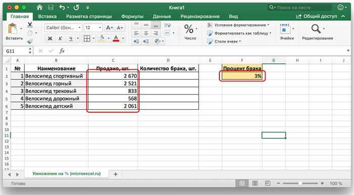The image size is (354, 195).
Task: Apply fill color with the paint bucket
Action: (x=102, y=38)
